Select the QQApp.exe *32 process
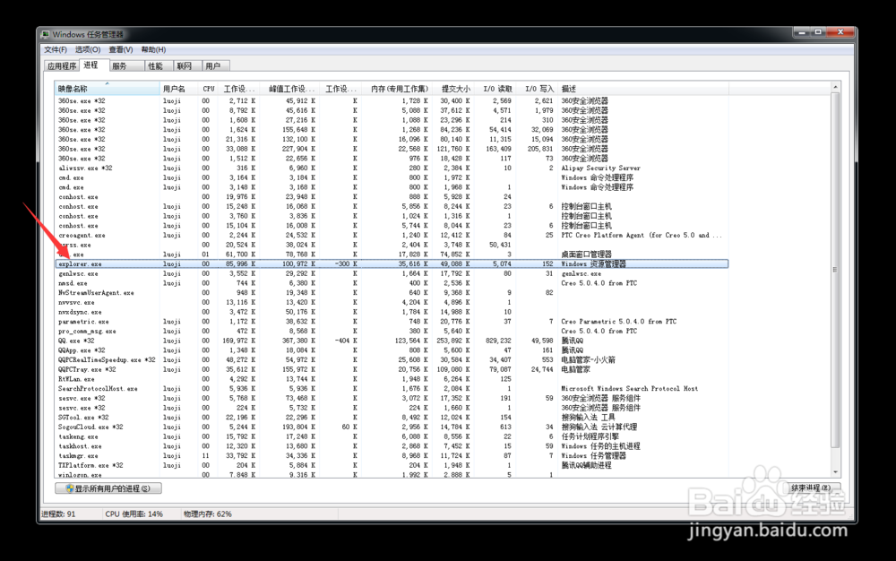 (82, 350)
